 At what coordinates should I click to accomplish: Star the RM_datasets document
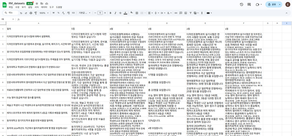pyautogui.click(x=37, y=4)
